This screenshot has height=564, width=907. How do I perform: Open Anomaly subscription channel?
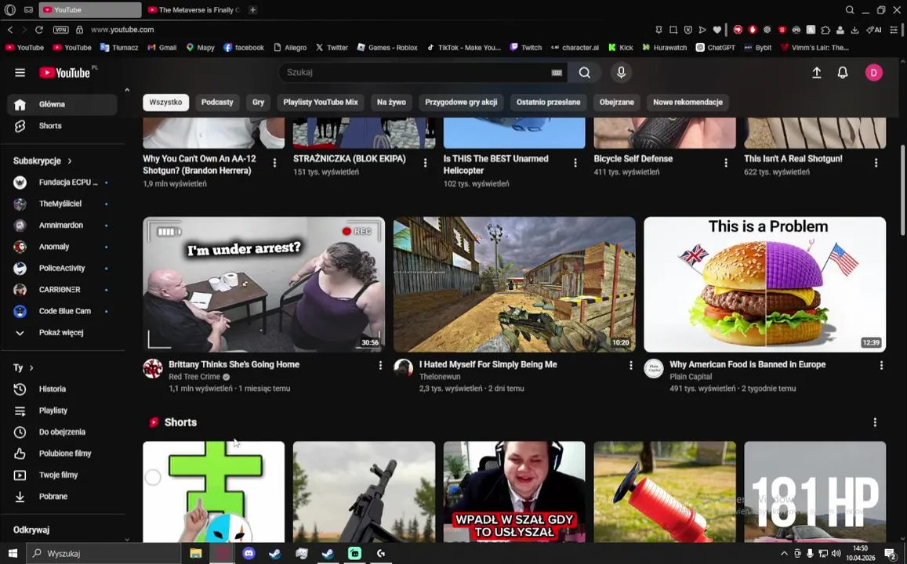click(62, 247)
